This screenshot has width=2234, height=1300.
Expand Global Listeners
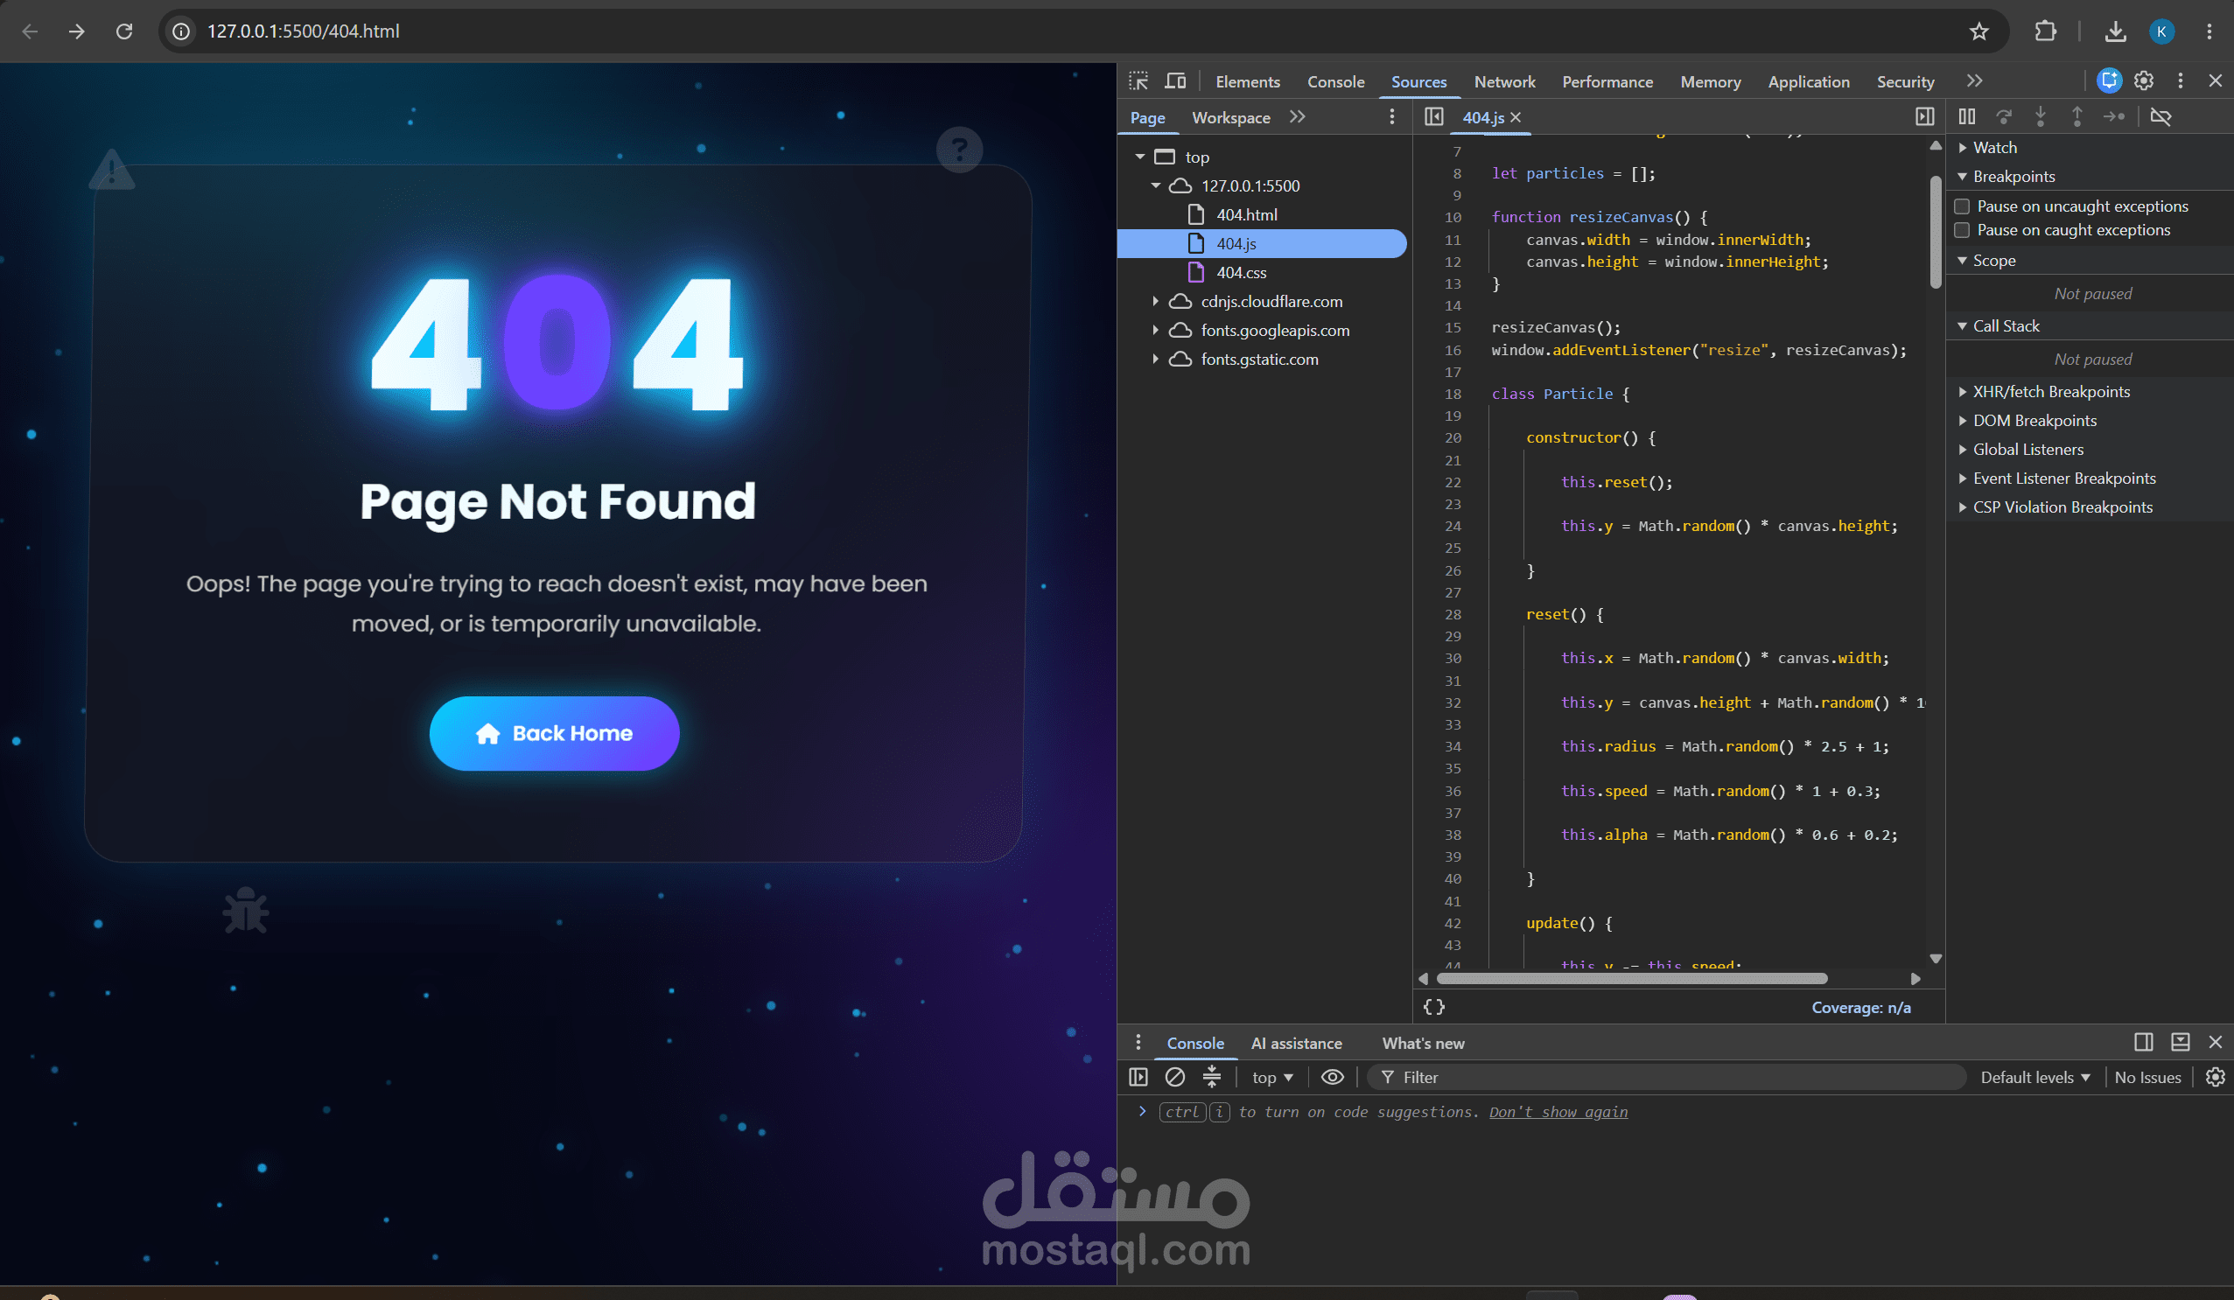pos(1963,451)
